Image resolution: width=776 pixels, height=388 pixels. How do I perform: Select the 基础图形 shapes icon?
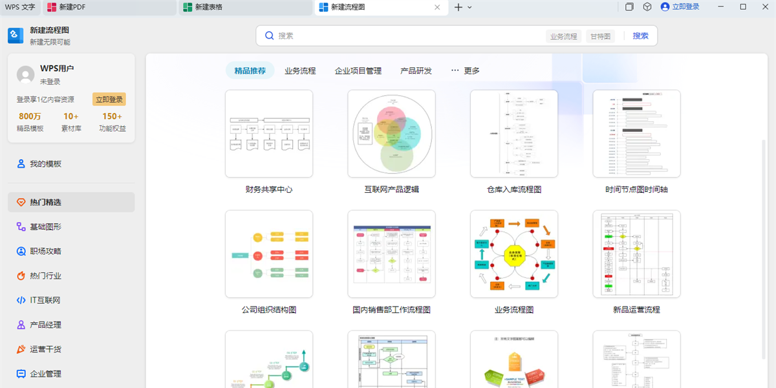21,227
